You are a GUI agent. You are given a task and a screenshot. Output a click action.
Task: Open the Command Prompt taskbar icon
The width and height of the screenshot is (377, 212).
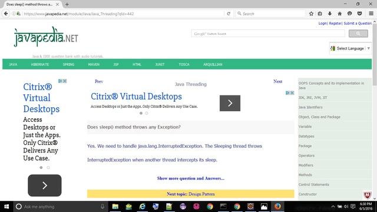[x=223, y=207]
